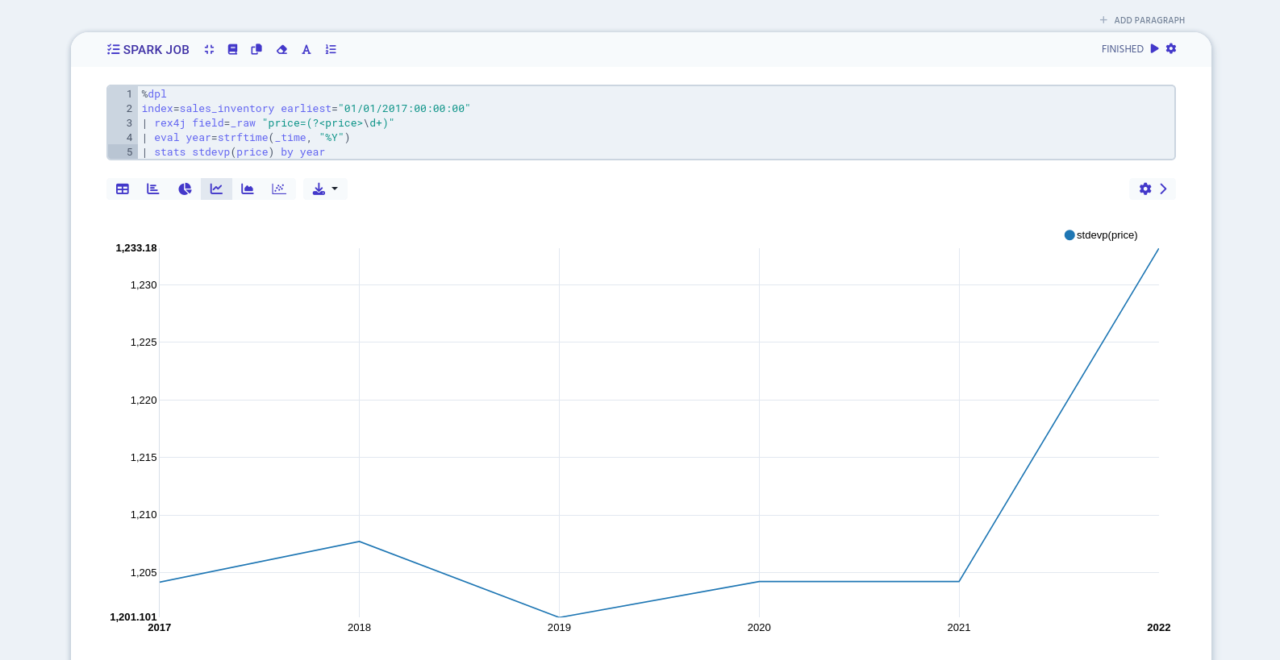
Task: Click ADD PARAGRAPH at the top right
Action: [1142, 20]
